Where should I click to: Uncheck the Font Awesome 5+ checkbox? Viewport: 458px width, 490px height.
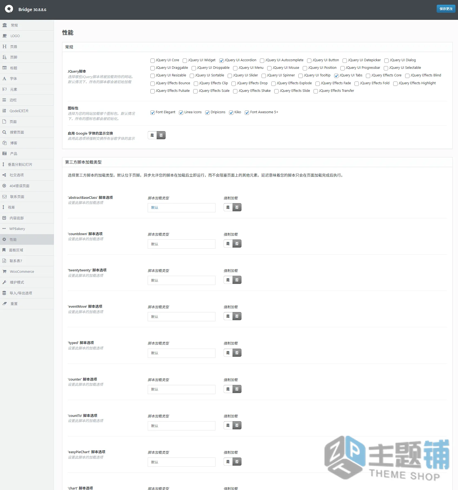247,112
